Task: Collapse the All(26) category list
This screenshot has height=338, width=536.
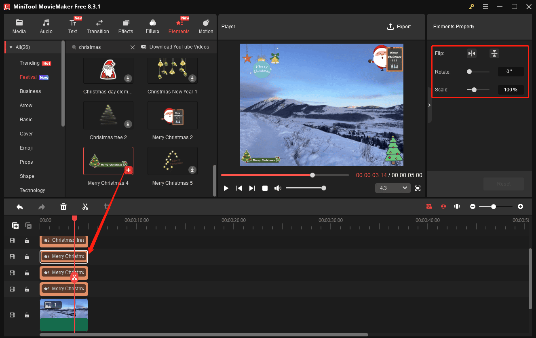Action: tap(11, 47)
